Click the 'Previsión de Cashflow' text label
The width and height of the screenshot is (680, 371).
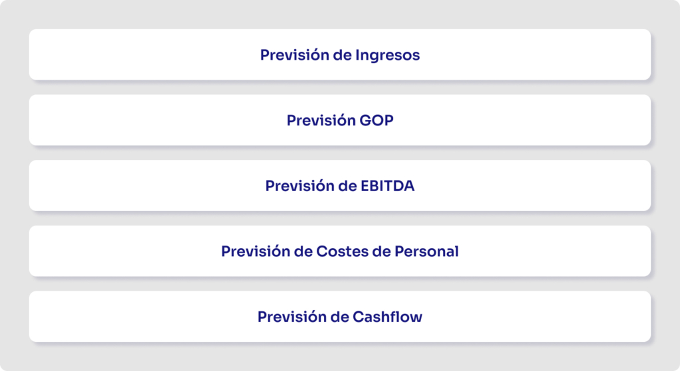pos(339,317)
